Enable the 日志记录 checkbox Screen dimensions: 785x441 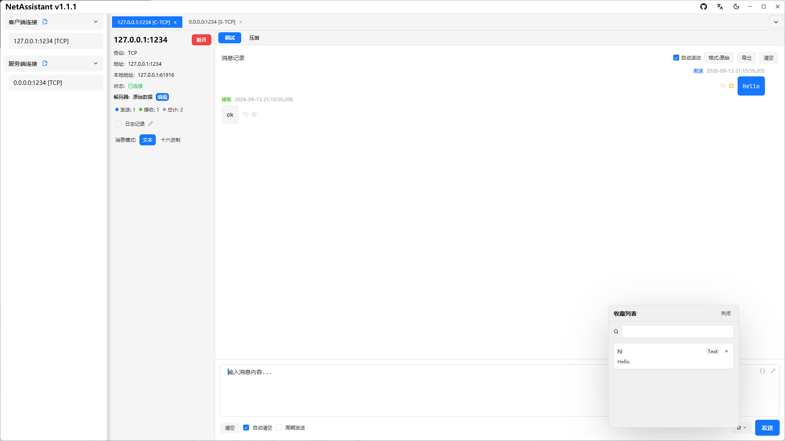pyautogui.click(x=119, y=124)
